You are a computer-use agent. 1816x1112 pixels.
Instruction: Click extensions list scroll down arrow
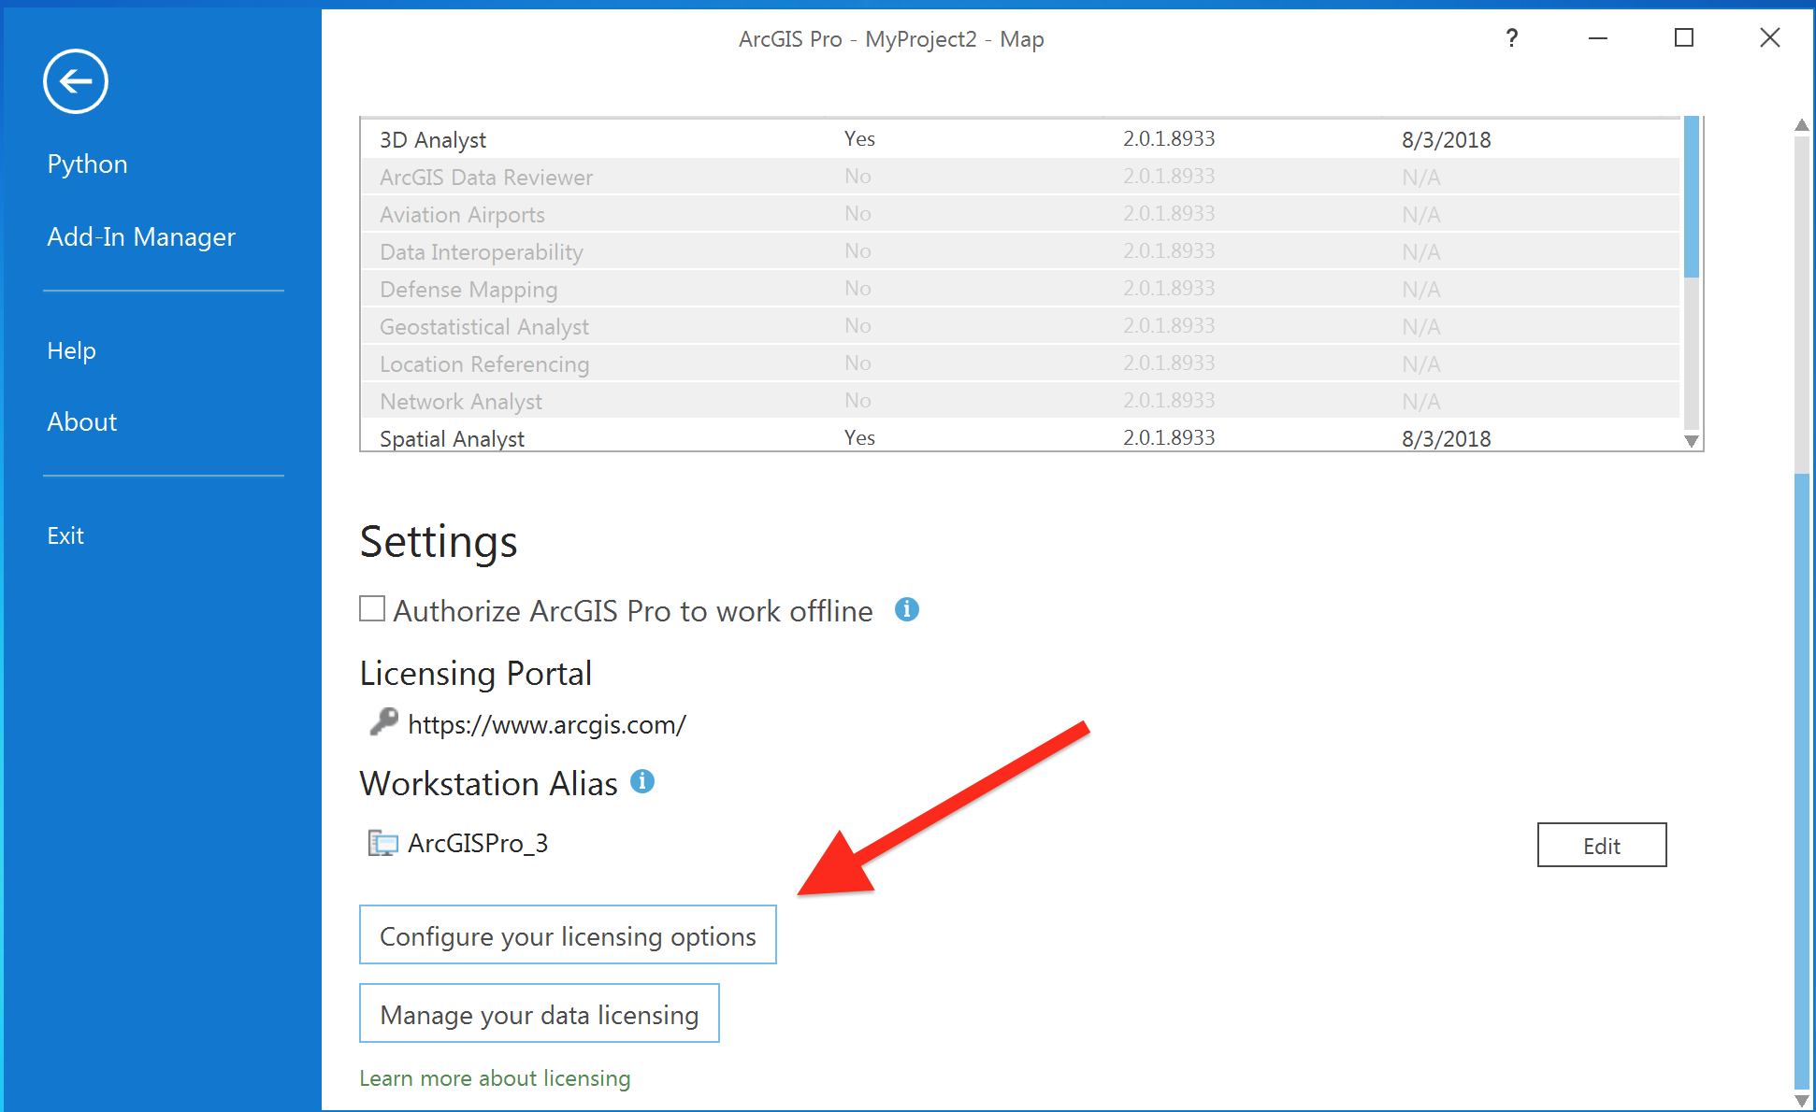[1691, 441]
